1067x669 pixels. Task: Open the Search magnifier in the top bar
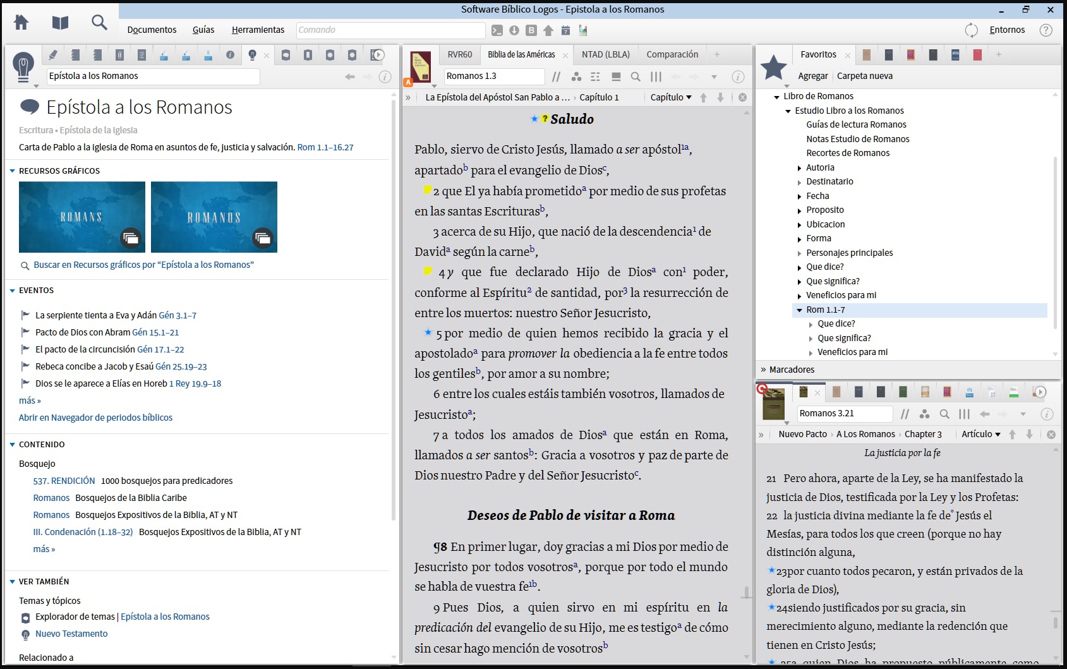click(x=99, y=23)
